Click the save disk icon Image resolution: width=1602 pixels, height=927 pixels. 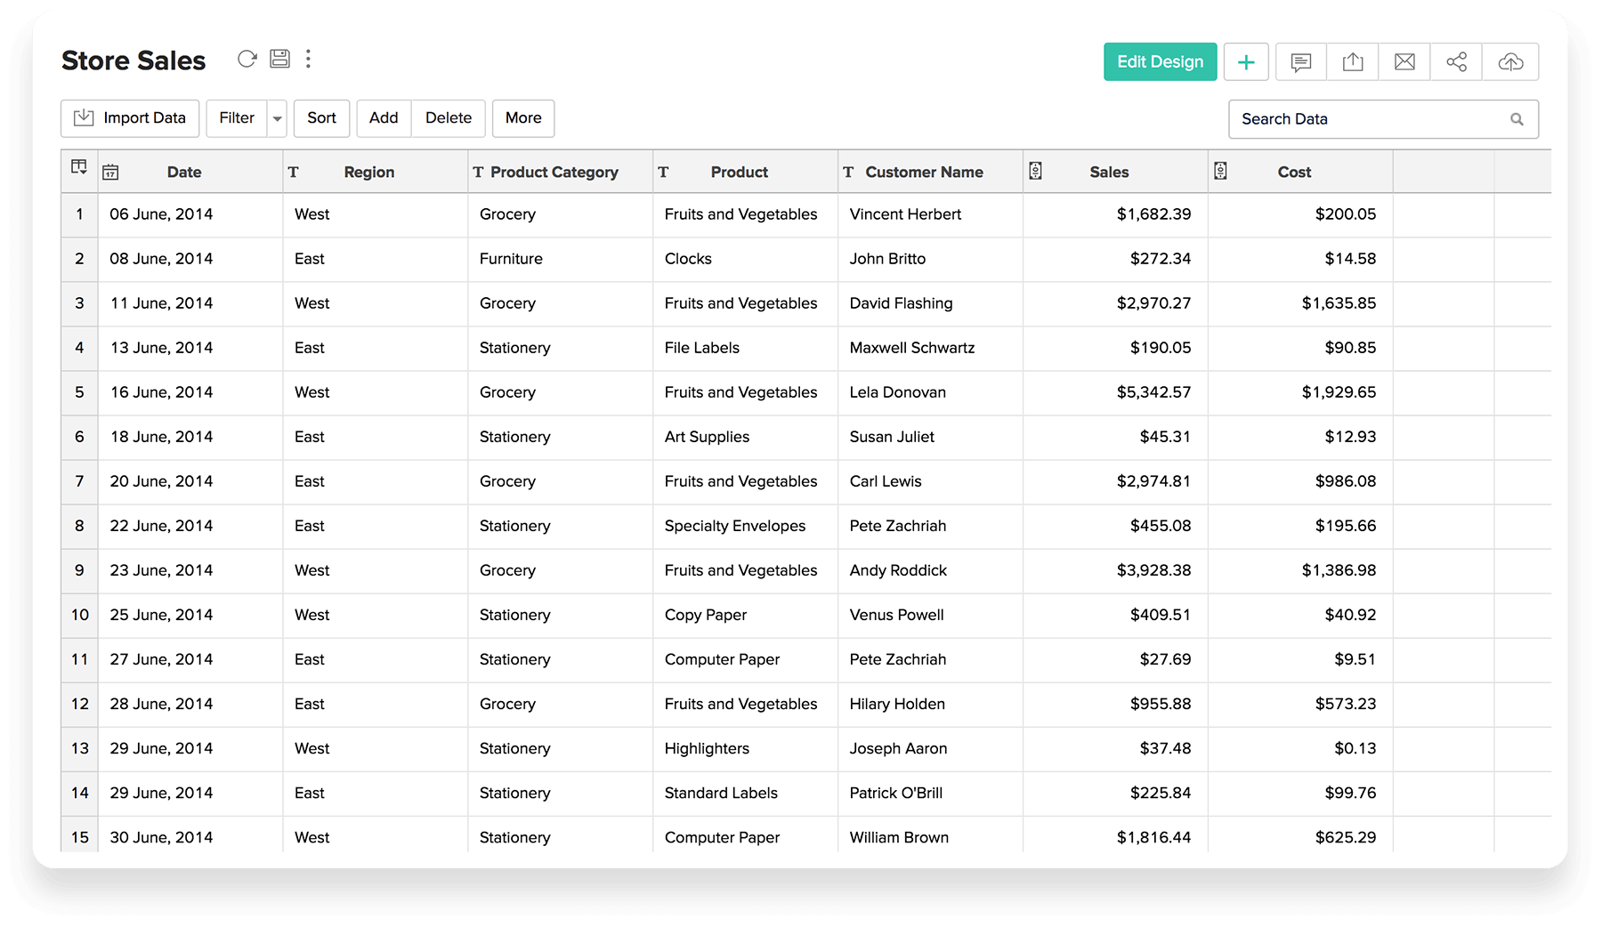[x=279, y=60]
